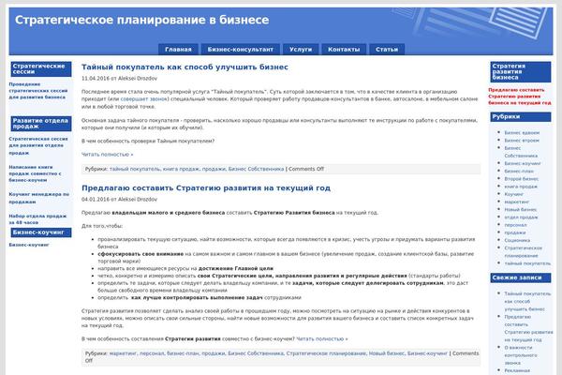The height and width of the screenshot is (375, 562).
Task: Click red sidebar link Предлагаю составить Стратегию развития
Action: tap(520, 97)
